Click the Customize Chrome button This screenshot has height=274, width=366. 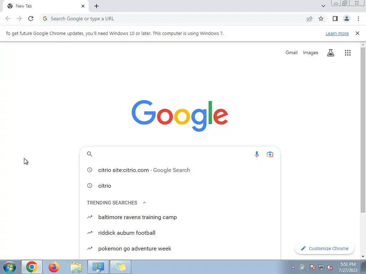click(325, 249)
